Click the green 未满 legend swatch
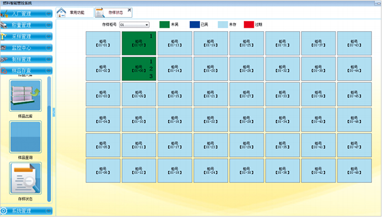Viewport: 382px width, 217px height. [x=165, y=25]
